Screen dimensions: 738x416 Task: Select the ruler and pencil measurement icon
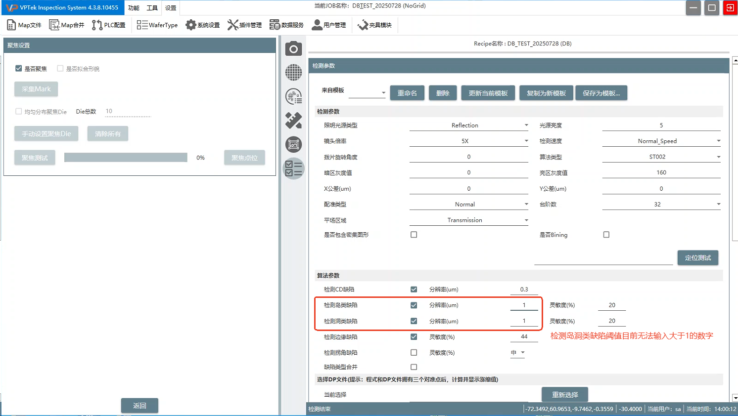(293, 121)
